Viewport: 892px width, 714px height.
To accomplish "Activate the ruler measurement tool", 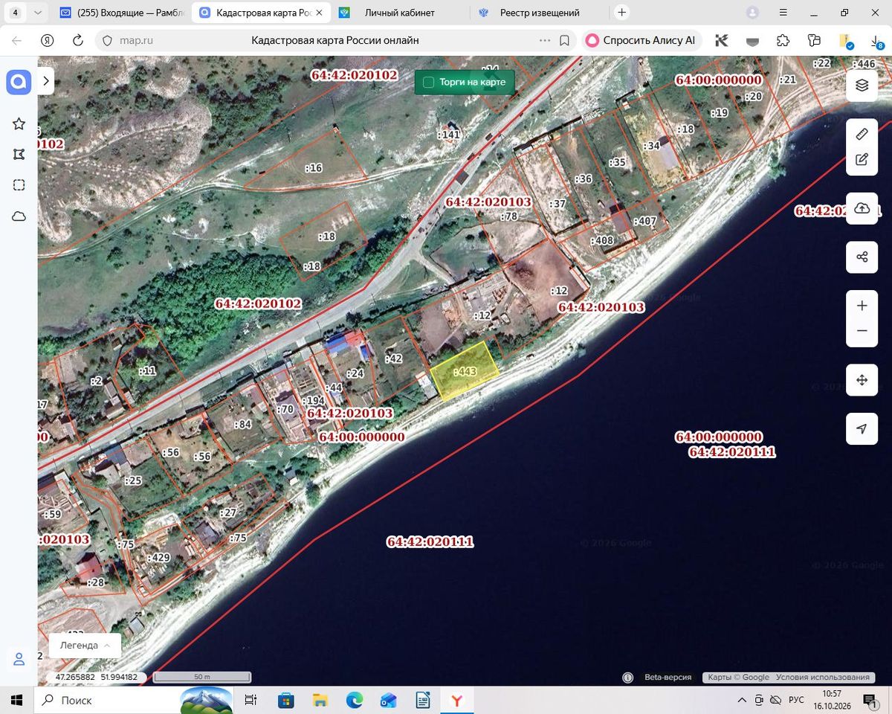I will tap(862, 134).
